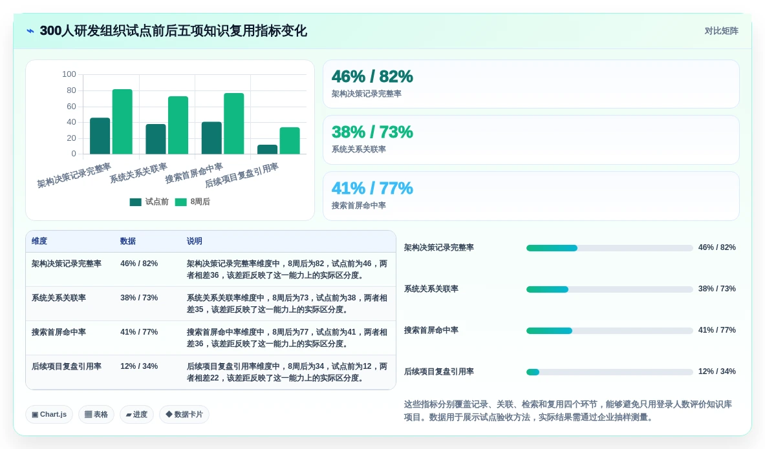Toggle the 8周后 legend swatch

coord(180,202)
